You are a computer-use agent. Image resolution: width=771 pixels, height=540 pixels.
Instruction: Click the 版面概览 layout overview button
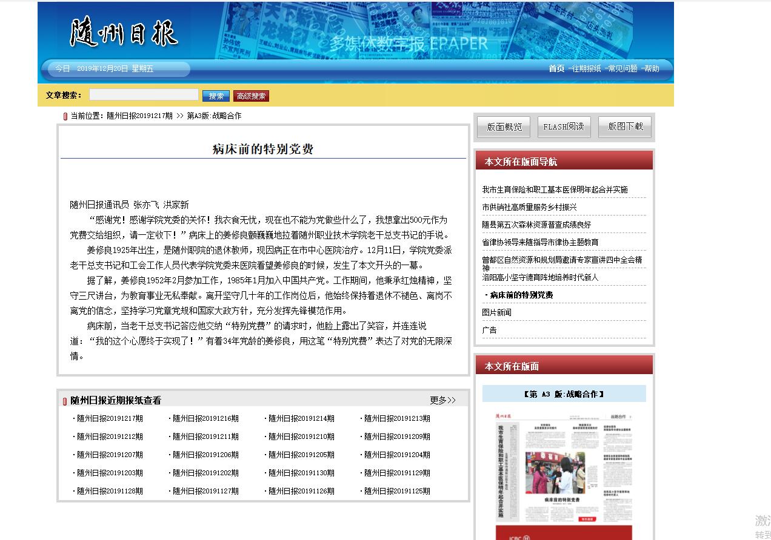(504, 127)
